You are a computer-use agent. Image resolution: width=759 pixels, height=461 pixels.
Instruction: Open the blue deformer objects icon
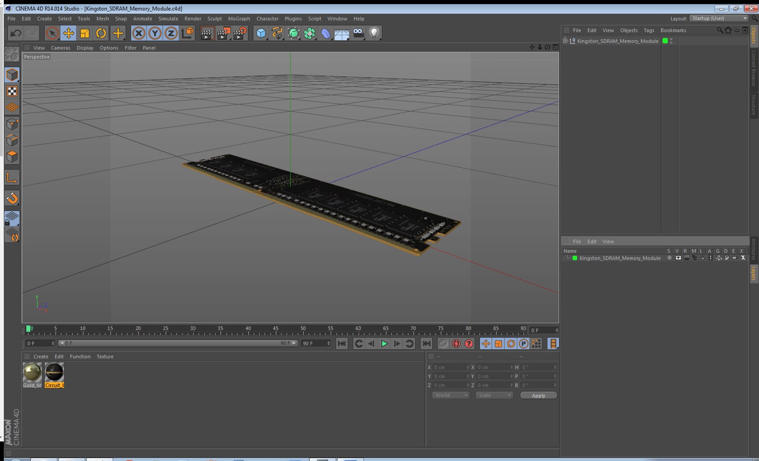(325, 33)
